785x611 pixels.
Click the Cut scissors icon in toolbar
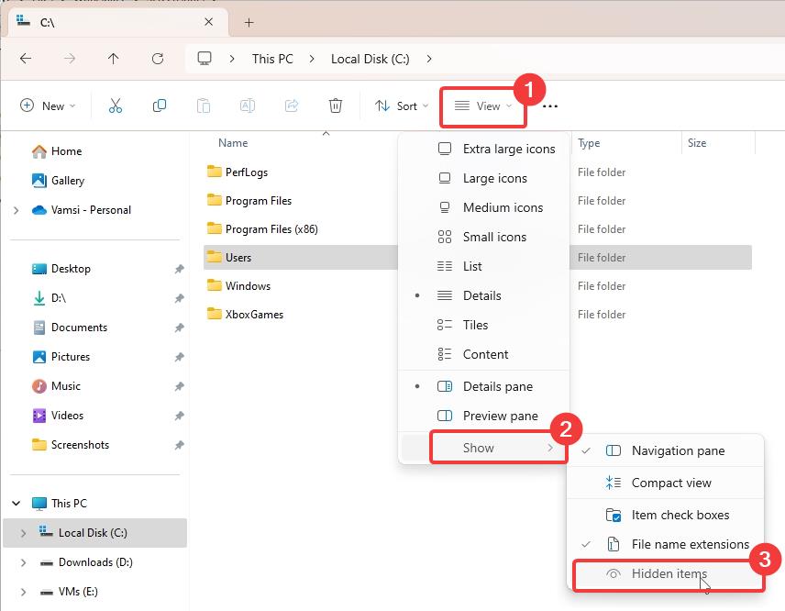(x=116, y=106)
